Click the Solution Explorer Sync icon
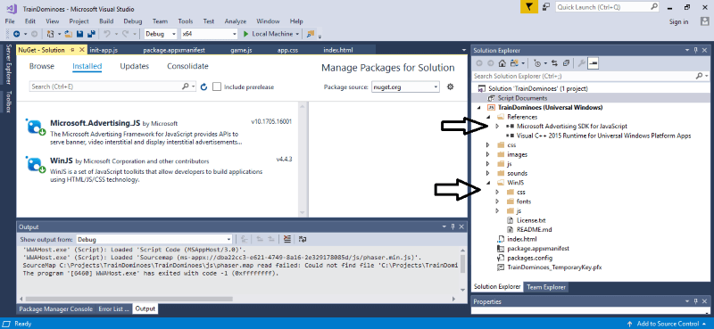This screenshot has height=329, width=714. click(x=554, y=63)
